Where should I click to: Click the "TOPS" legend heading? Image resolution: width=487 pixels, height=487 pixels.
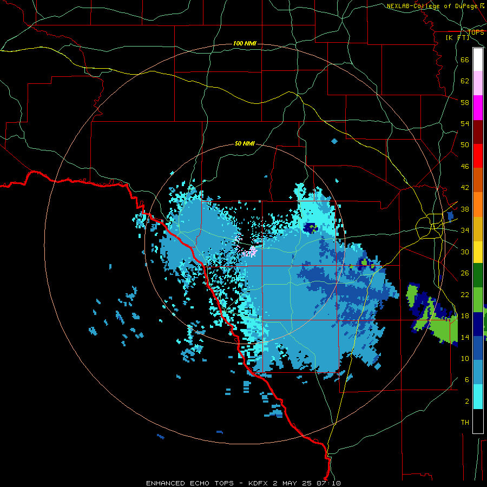tap(476, 32)
